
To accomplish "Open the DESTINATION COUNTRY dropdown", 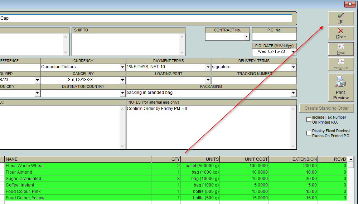I will pyautogui.click(x=122, y=93).
